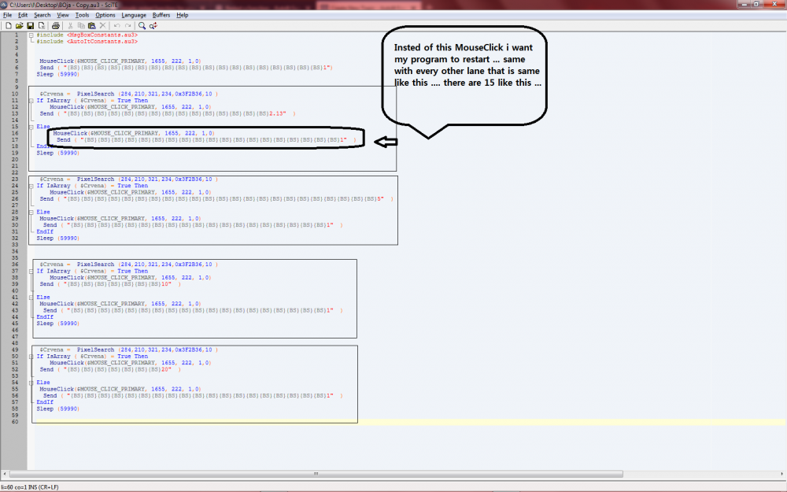Place cursor in #include <AutoItConstants.au3> line
787x492 pixels.
(87, 42)
